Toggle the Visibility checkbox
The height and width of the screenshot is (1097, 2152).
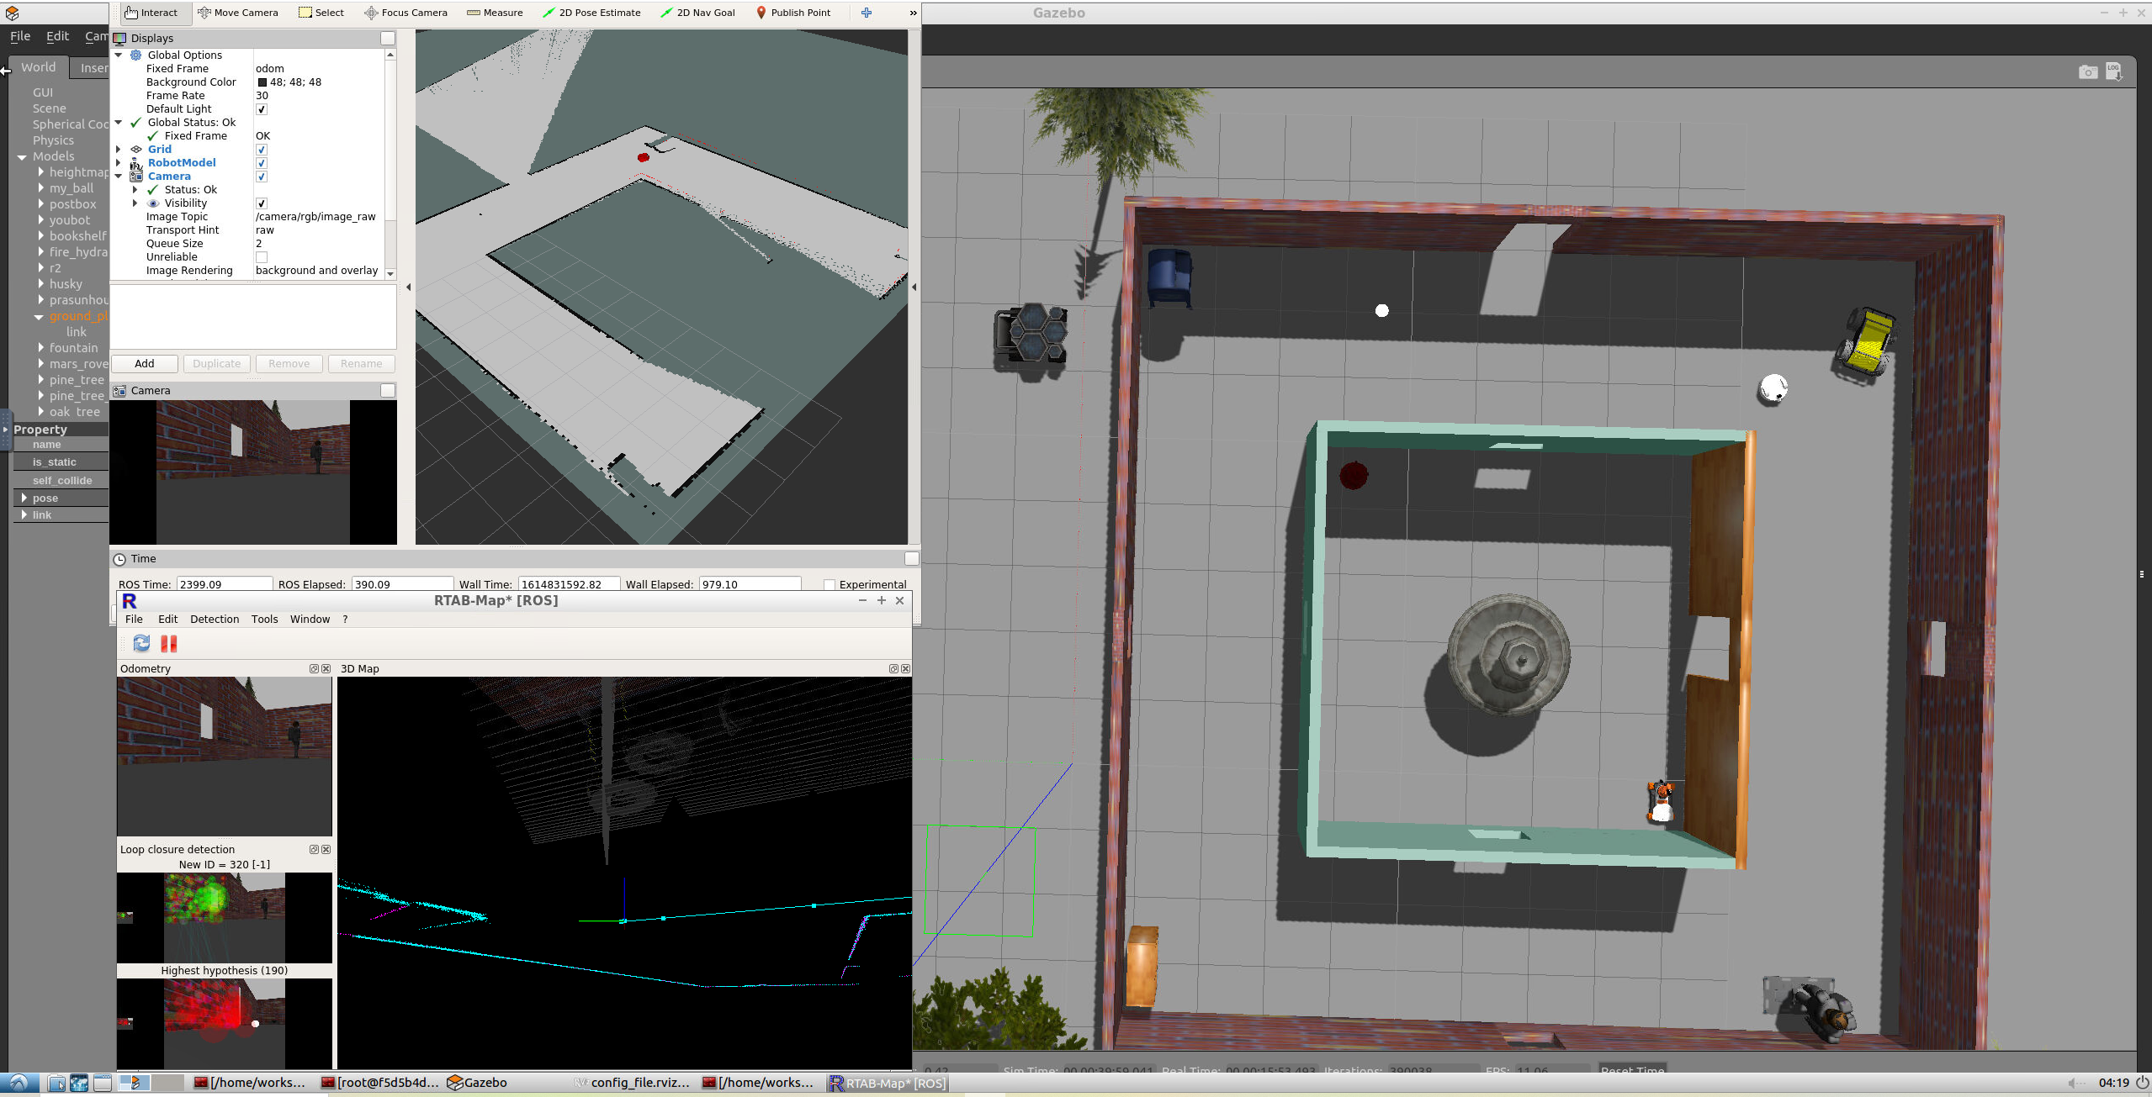(x=262, y=203)
